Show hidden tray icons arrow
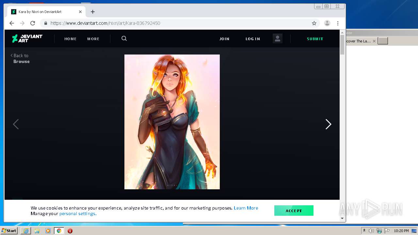418x235 pixels. 364,230
